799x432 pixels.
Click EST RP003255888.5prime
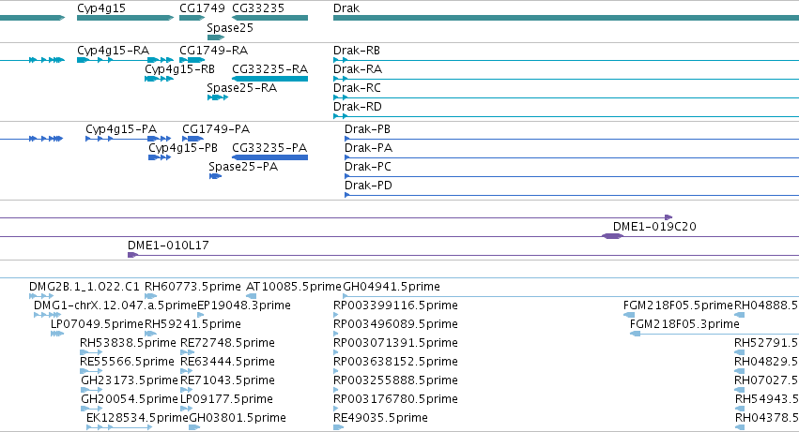tap(395, 380)
